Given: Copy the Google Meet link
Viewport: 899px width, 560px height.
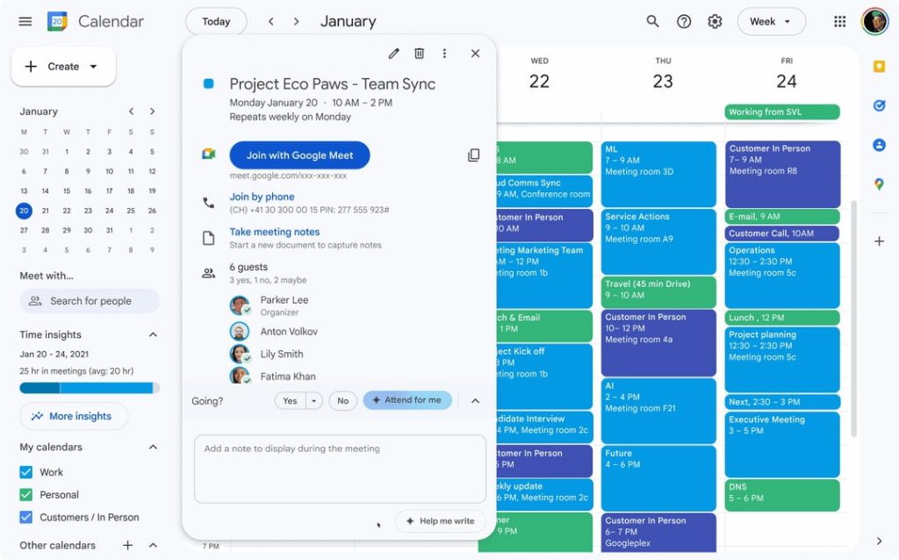Looking at the screenshot, I should [473, 155].
